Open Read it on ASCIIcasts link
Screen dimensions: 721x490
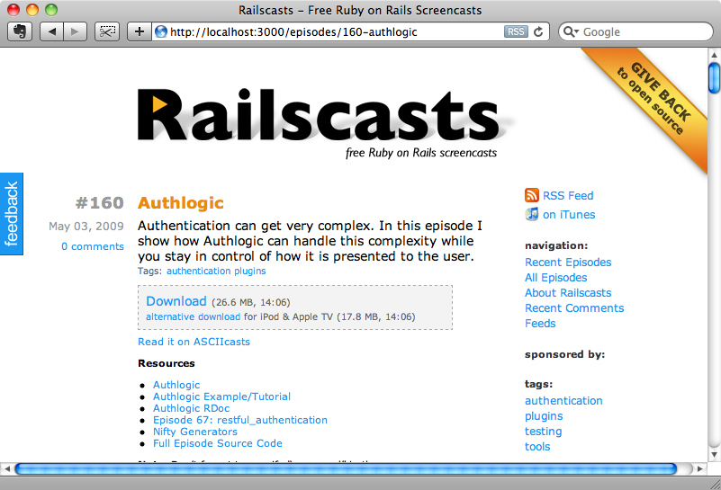click(x=194, y=342)
